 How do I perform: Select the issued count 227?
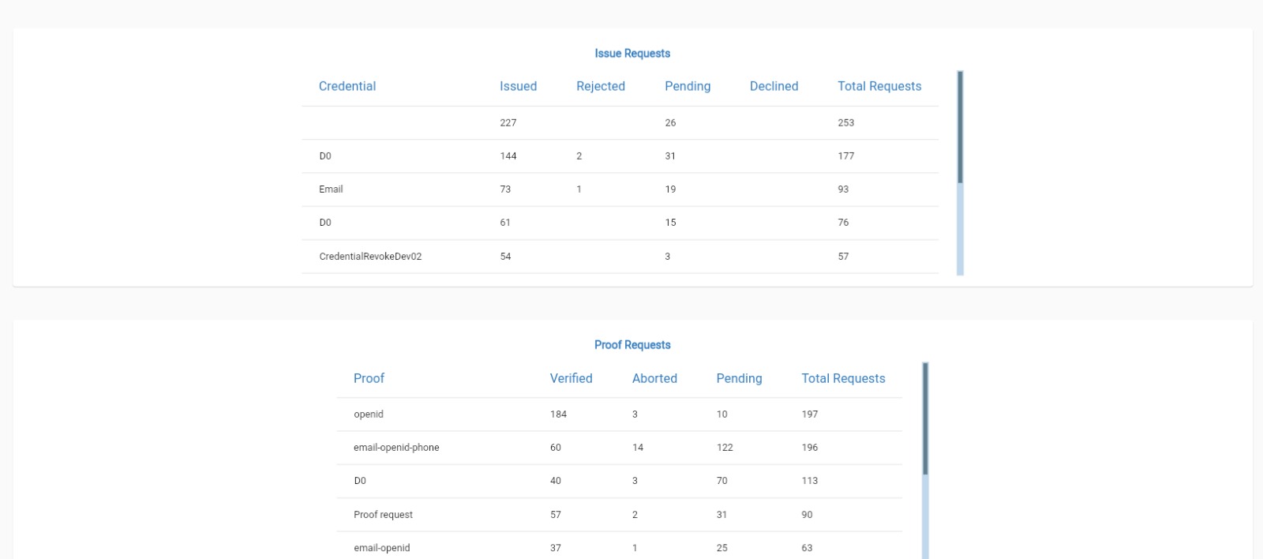(x=508, y=122)
